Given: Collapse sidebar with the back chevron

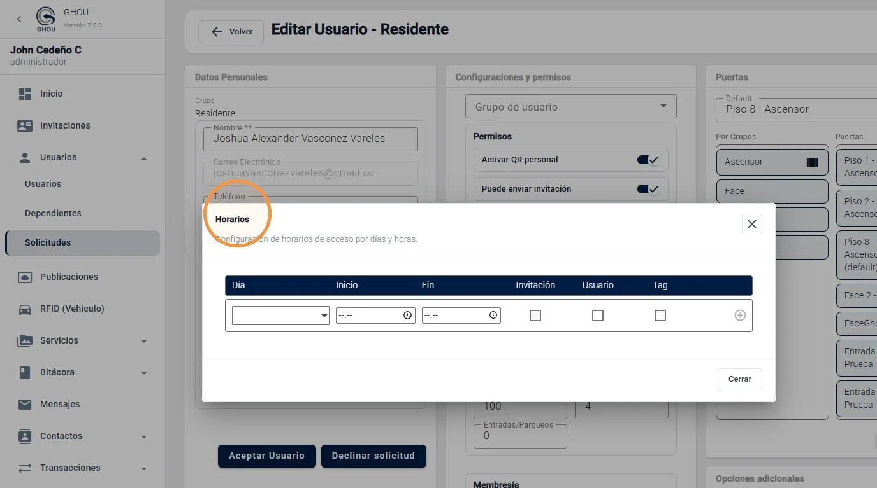Looking at the screenshot, I should pyautogui.click(x=19, y=19).
